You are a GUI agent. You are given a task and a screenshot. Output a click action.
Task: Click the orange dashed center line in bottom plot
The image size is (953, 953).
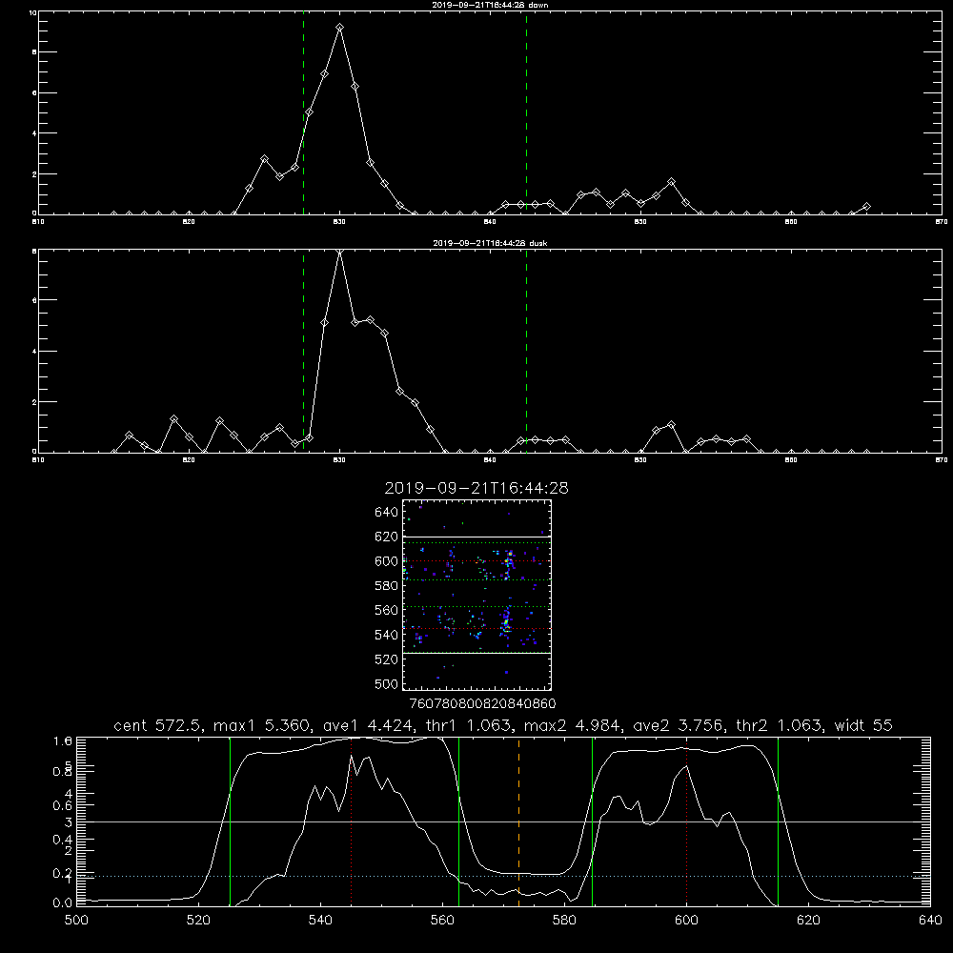pyautogui.click(x=518, y=821)
